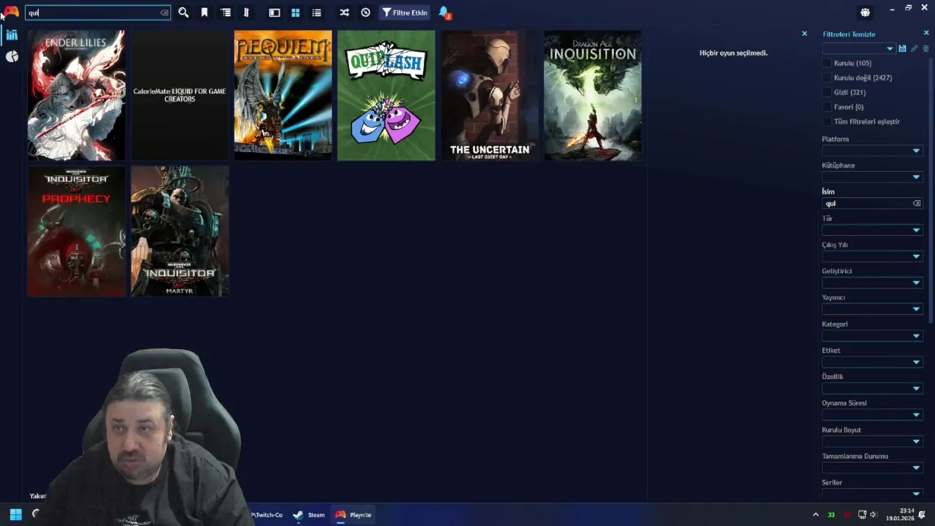Open the bookmark filter presets icon

(205, 12)
